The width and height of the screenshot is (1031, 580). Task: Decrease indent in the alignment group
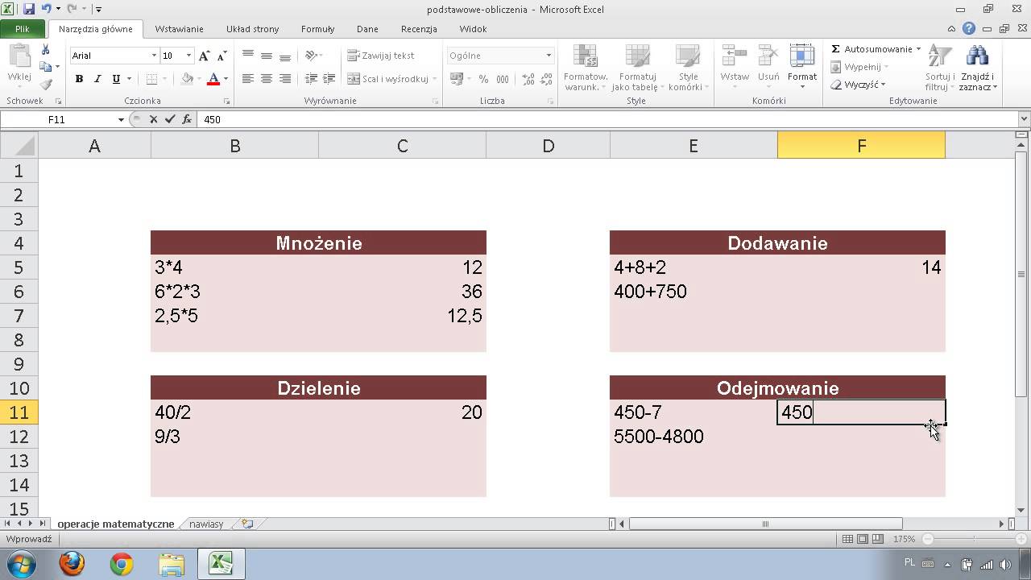pos(311,79)
